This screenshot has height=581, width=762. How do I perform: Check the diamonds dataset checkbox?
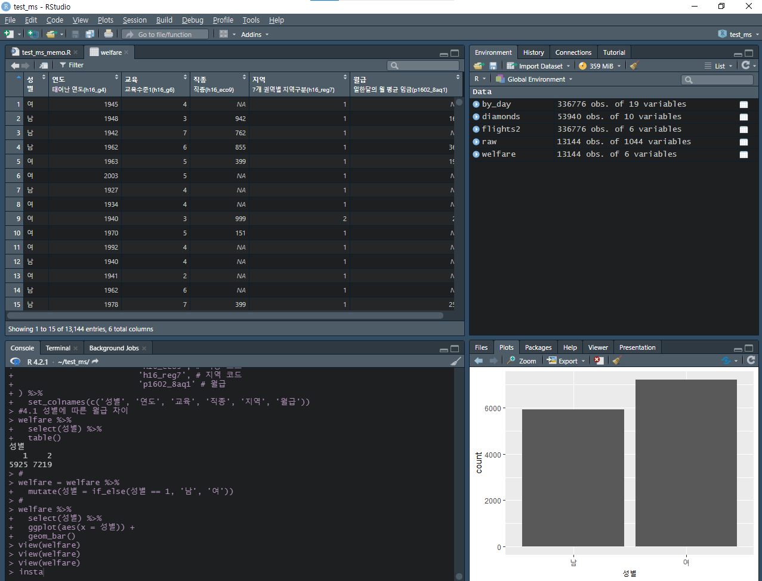tap(744, 117)
